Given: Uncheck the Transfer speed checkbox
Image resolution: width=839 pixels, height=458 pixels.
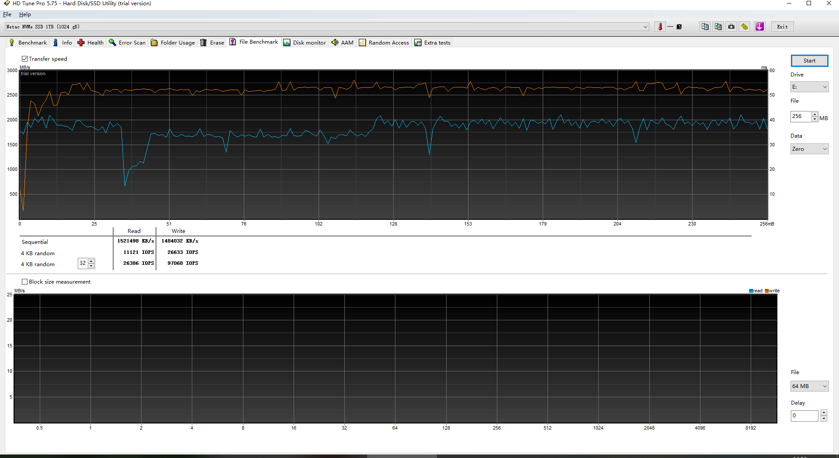Looking at the screenshot, I should pyautogui.click(x=25, y=59).
